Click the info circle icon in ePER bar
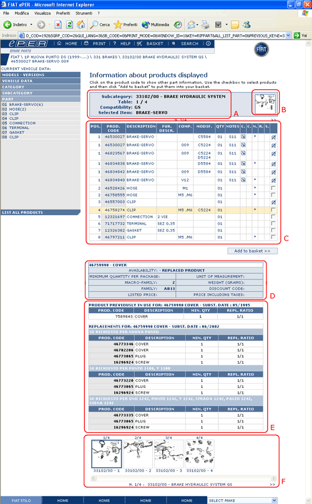 pos(208,44)
